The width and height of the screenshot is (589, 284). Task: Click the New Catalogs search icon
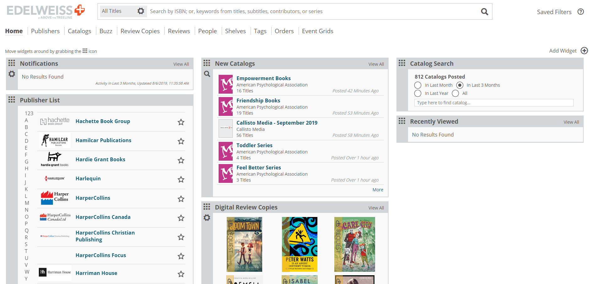point(207,74)
